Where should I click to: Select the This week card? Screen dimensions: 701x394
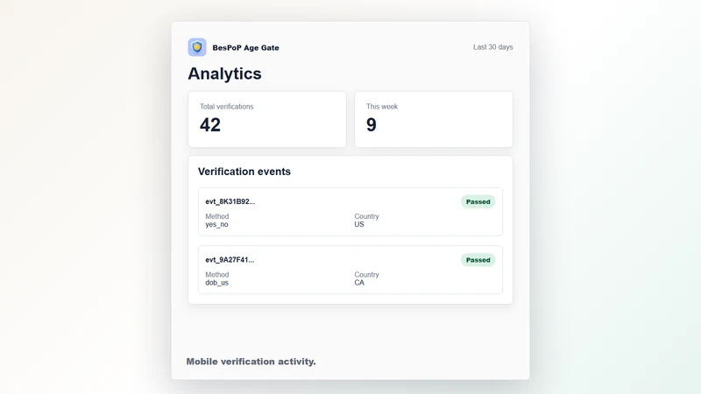434,119
